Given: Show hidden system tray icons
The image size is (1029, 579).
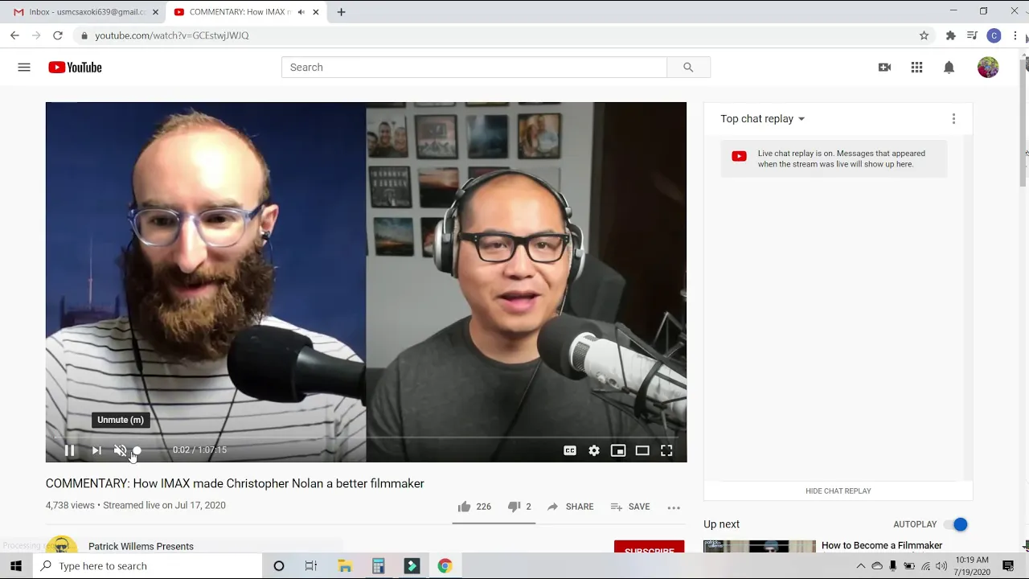Looking at the screenshot, I should pos(860,566).
